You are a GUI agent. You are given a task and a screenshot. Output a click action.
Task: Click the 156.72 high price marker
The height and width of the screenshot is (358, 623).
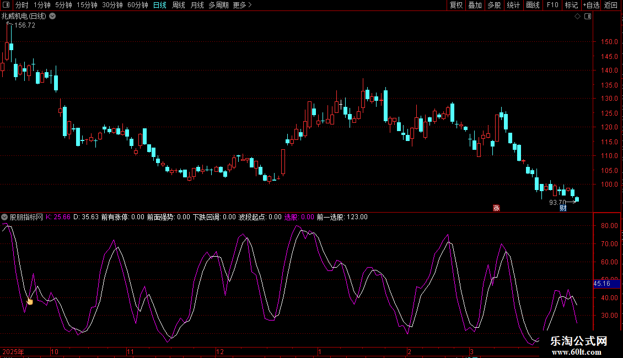pos(24,25)
